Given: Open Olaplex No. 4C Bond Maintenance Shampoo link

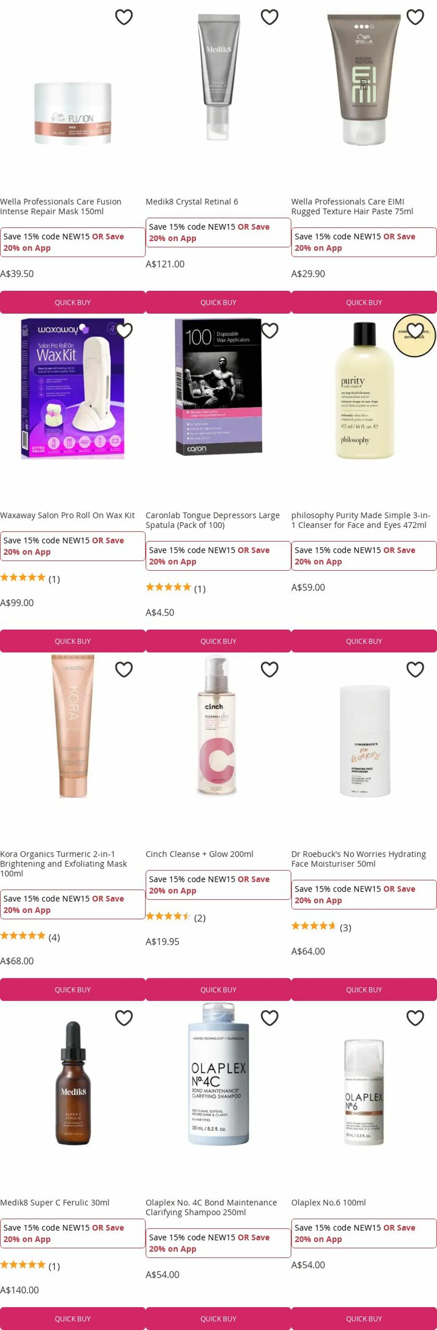Looking at the screenshot, I should (x=211, y=1207).
